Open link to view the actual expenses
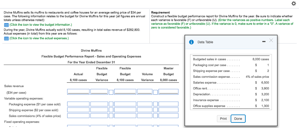This screenshot has width=299, height=128. (x=39, y=38)
